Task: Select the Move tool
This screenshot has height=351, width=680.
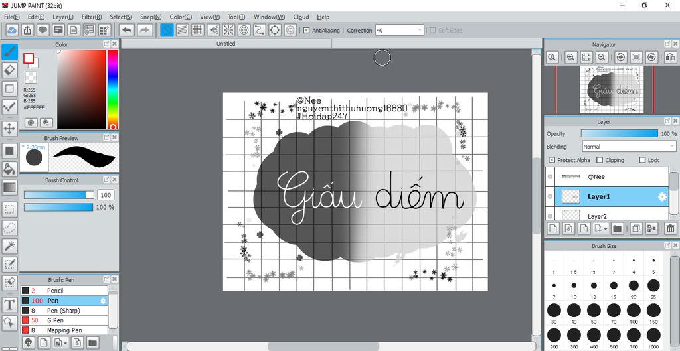Action: coord(9,128)
